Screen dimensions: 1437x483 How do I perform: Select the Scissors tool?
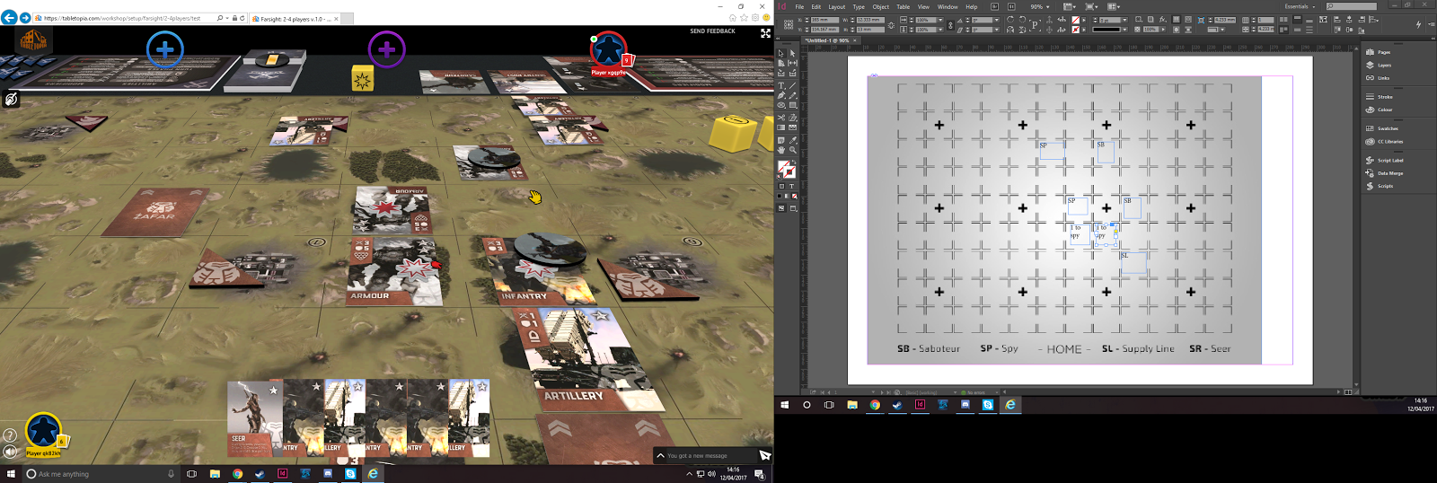[780, 118]
